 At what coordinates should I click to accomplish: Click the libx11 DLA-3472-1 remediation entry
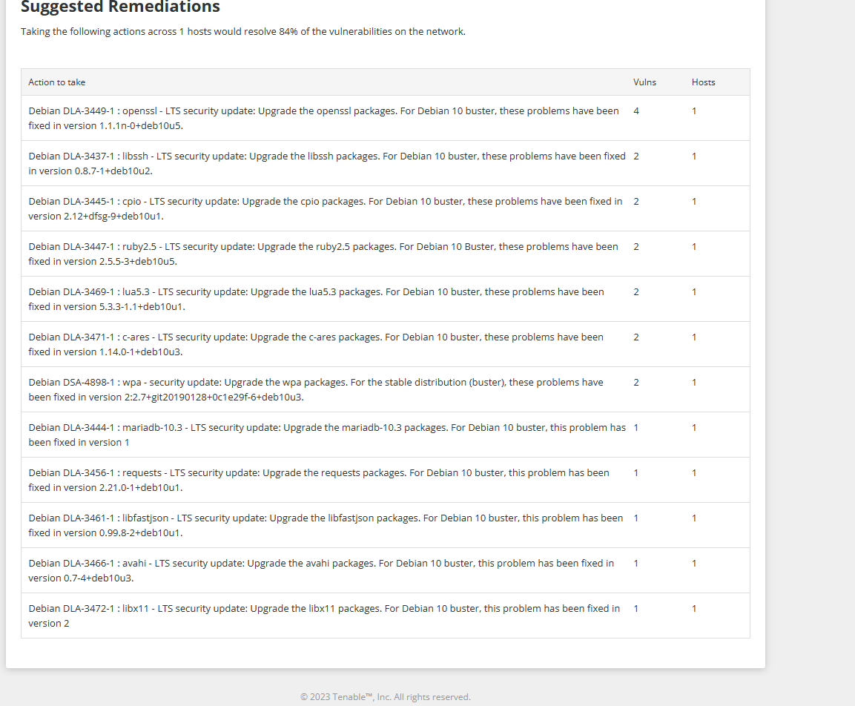324,616
